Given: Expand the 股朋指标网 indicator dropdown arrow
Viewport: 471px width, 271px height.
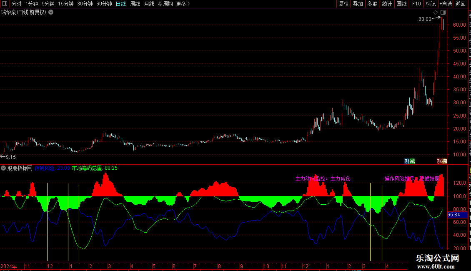Looking at the screenshot, I should click(x=3, y=168).
